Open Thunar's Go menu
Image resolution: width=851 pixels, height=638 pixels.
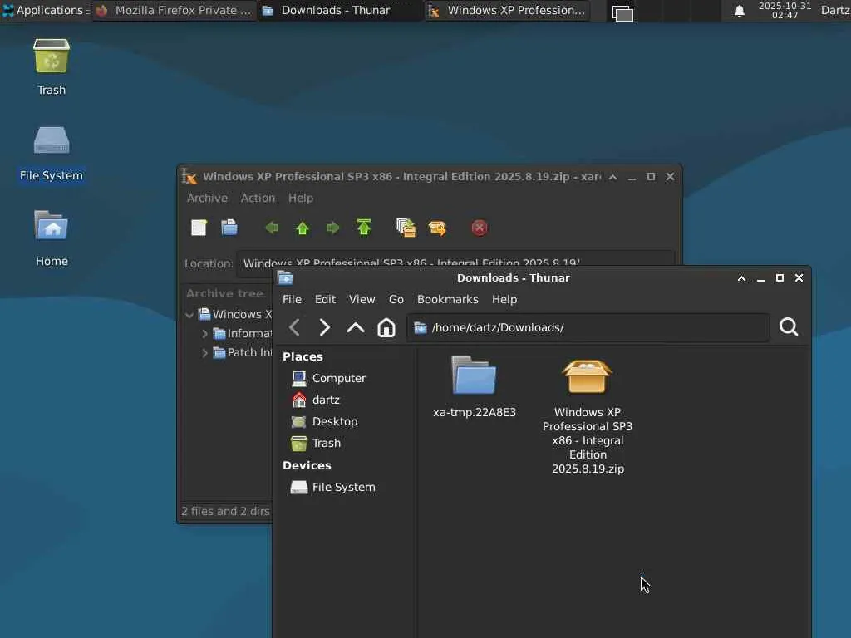click(x=396, y=299)
